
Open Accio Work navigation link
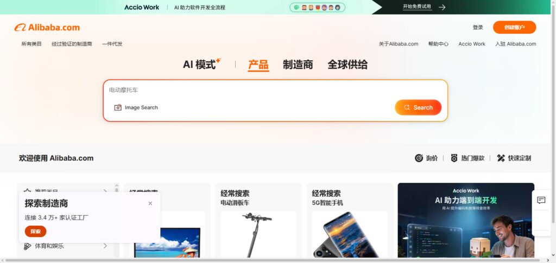point(472,44)
